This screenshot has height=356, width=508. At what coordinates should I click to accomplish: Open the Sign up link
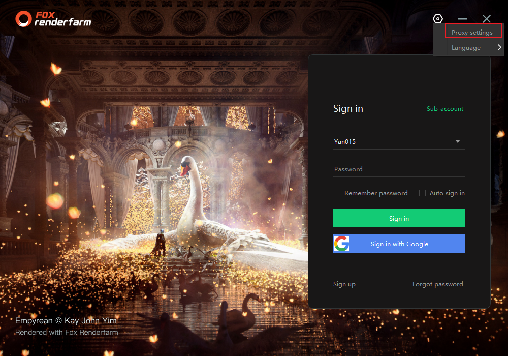344,284
